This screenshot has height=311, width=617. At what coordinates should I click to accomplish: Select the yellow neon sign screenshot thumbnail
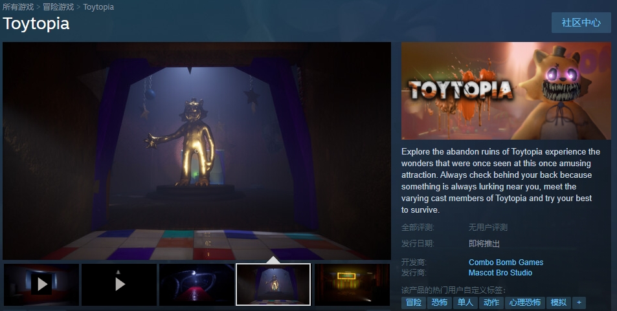pos(352,284)
